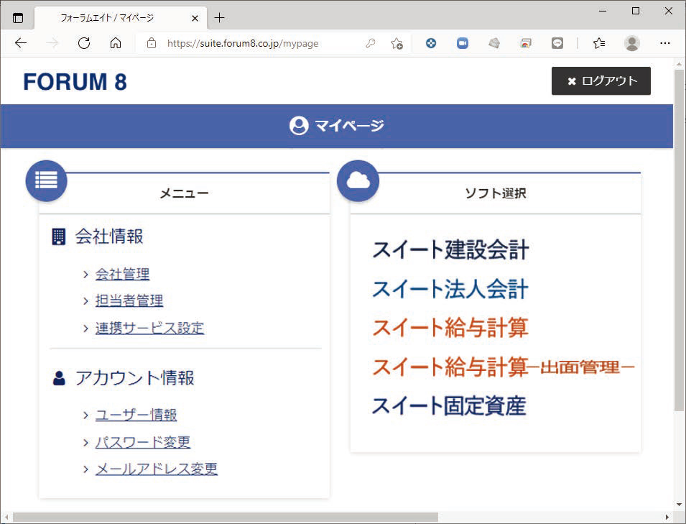
Task: Open browser settings and more menu
Action: click(665, 43)
